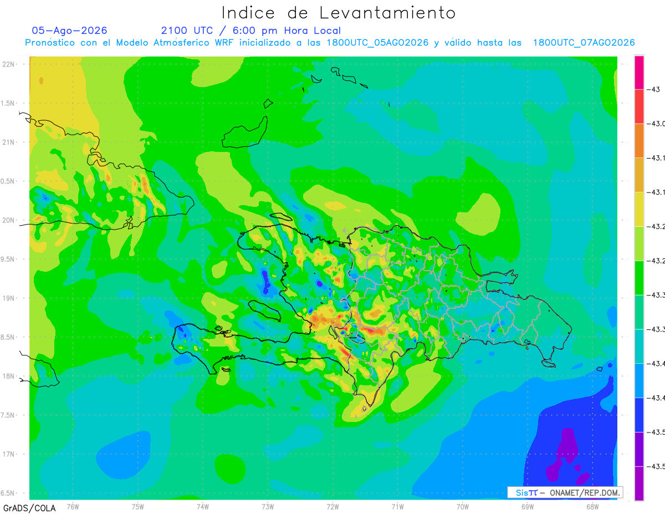Click the '72W' longitude axis label
The height and width of the screenshot is (514, 665).
[333, 506]
